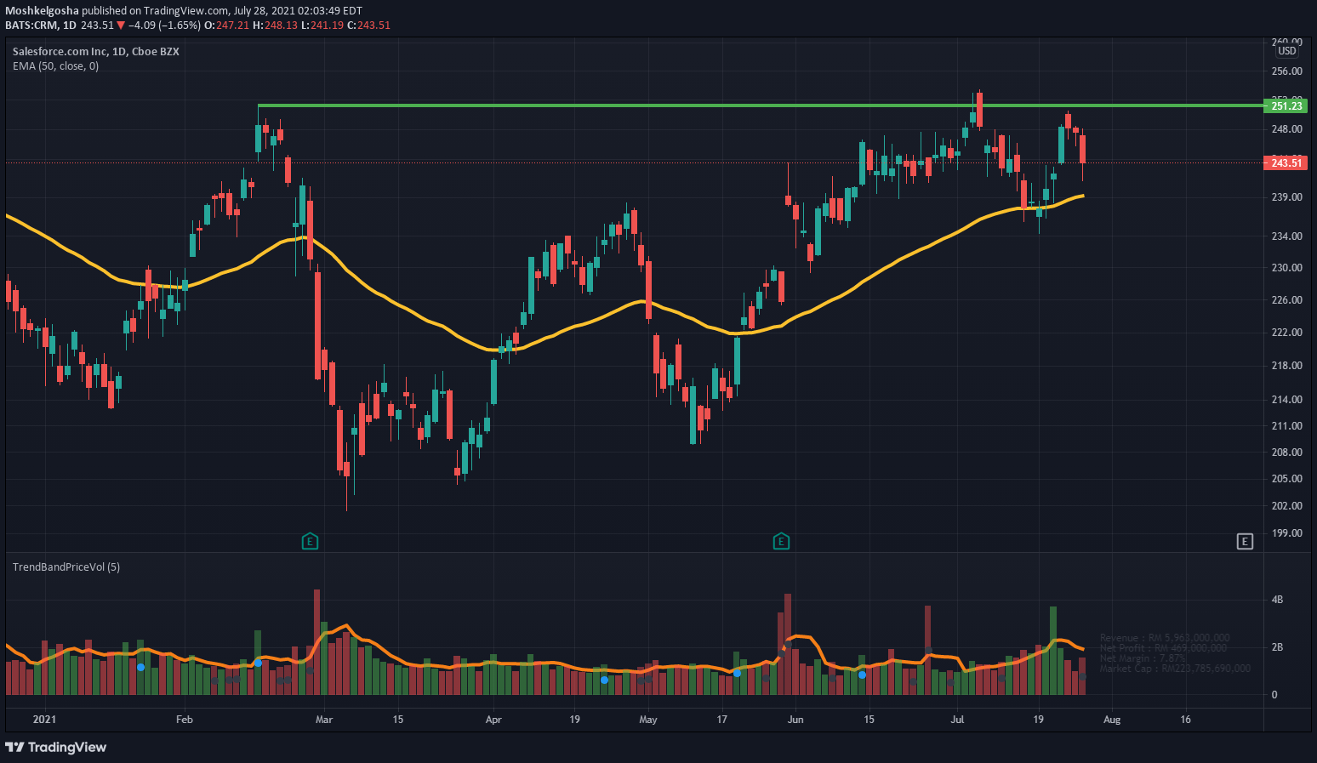The height and width of the screenshot is (763, 1317).
Task: Click the 2B volume axis label
Action: click(x=1277, y=647)
